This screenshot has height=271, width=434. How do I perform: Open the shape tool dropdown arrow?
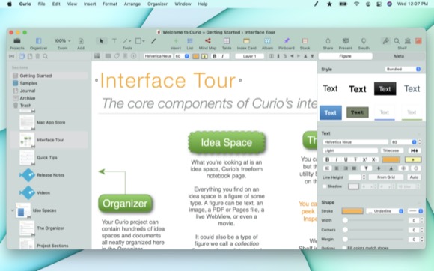(x=144, y=41)
